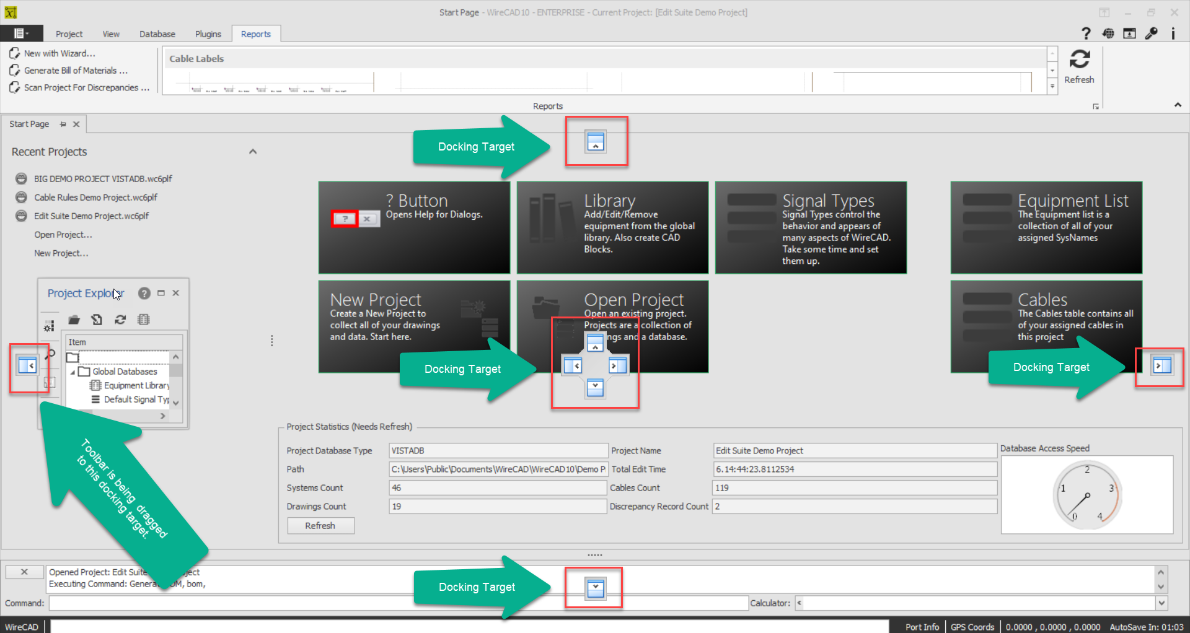
Task: Click the Project Name field
Action: (855, 450)
